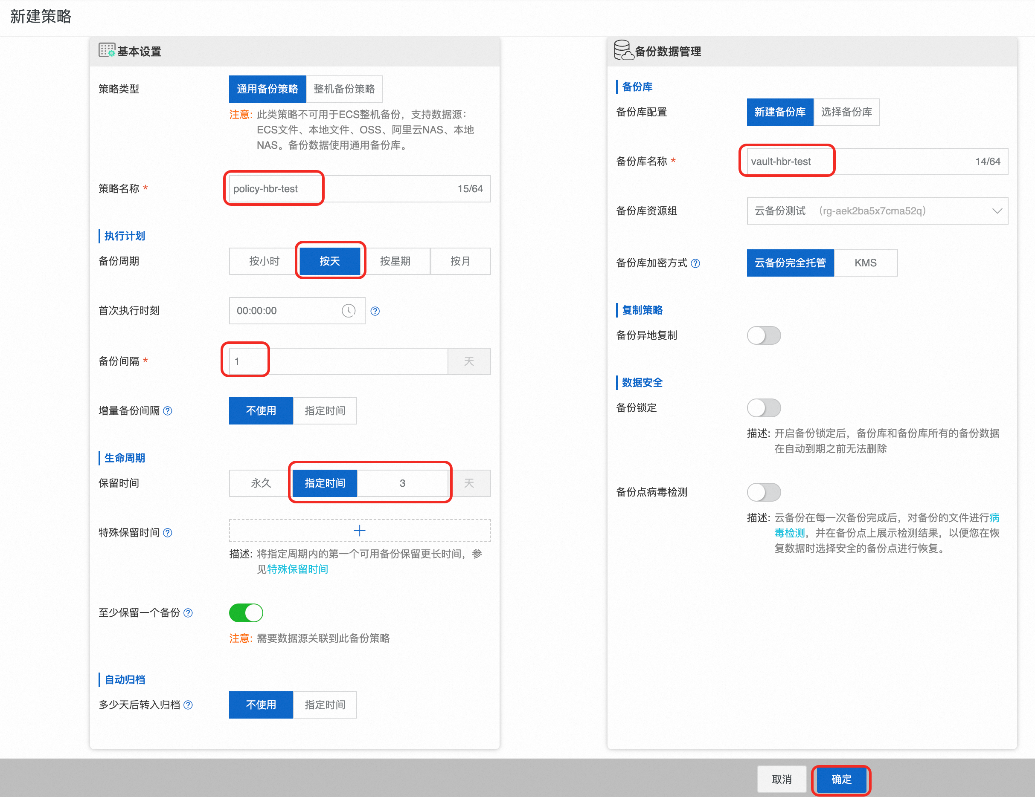The image size is (1035, 797).
Task: Click help icon beside 特殊保留时间
Action: 168,533
